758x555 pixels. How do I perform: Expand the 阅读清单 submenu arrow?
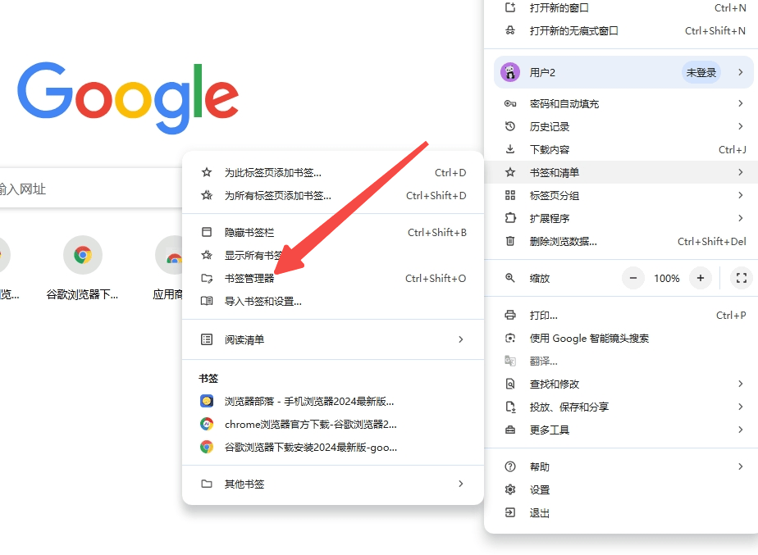[461, 339]
